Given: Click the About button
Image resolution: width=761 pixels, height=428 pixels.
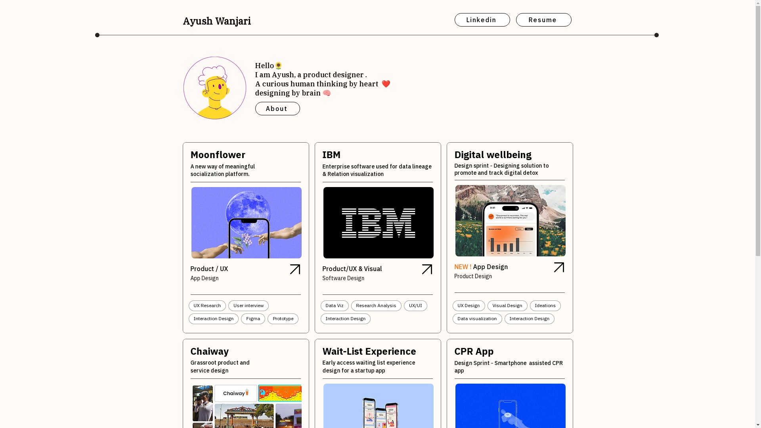Looking at the screenshot, I should pos(277,109).
